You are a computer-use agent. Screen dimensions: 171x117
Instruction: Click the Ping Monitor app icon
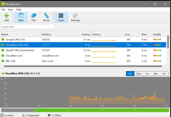click(x=3, y=4)
